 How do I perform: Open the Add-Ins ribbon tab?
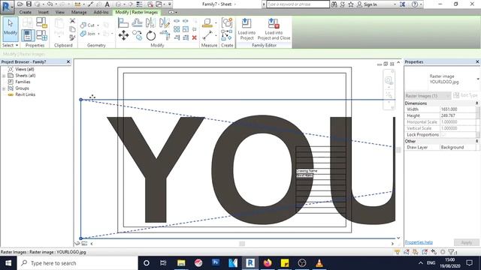click(101, 12)
